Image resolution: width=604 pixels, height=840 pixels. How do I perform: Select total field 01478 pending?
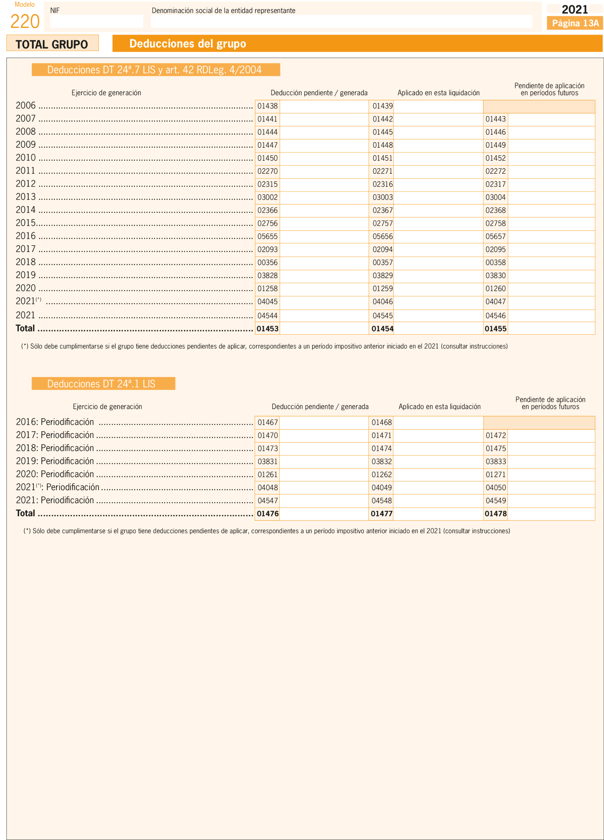click(551, 514)
